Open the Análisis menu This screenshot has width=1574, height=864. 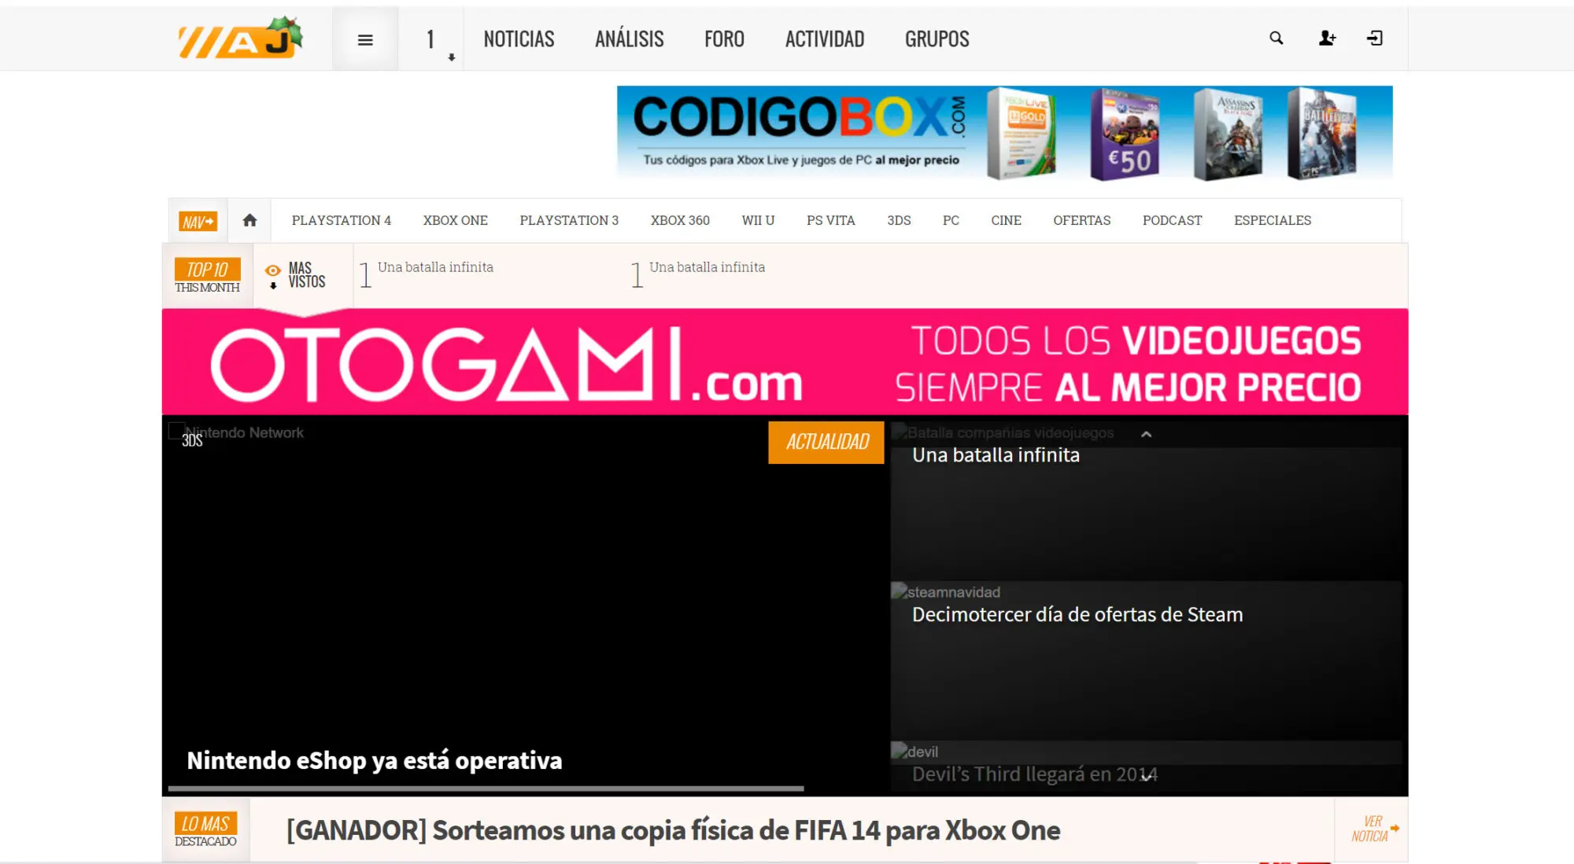coord(630,39)
